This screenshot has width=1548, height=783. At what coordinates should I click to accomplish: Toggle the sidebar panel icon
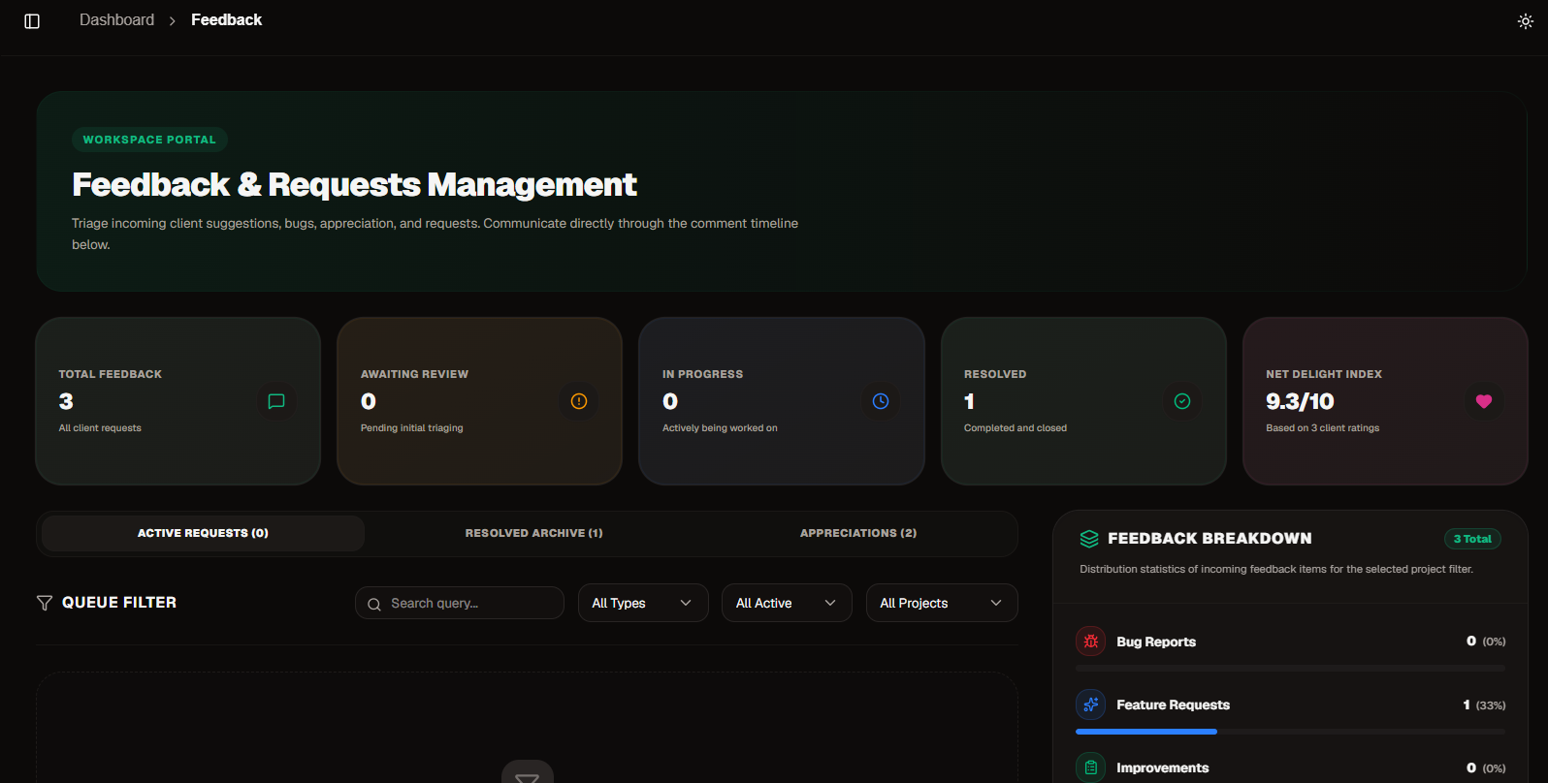[32, 21]
